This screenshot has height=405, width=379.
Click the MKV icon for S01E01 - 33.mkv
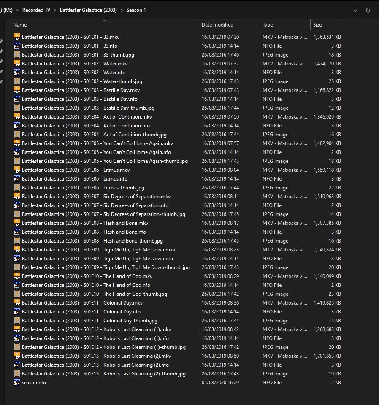tap(17, 37)
